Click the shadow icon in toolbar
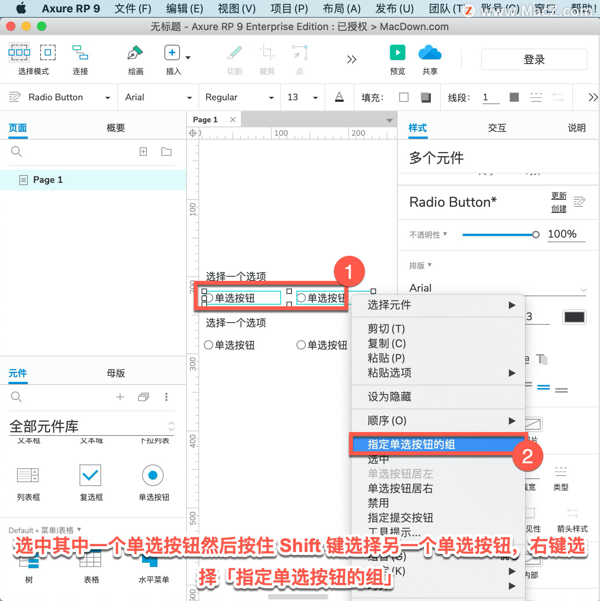This screenshot has height=601, width=600. pos(426,97)
